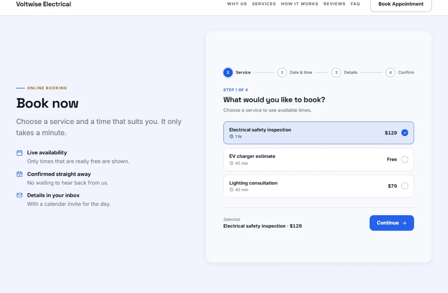Viewport: 448px width, 293px height.
Task: Click the ONLINE BOOKING label
Action: [x=47, y=88]
